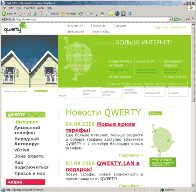Screen dimensions: 196x192
Task: Open the View menu
Action: (19, 8)
